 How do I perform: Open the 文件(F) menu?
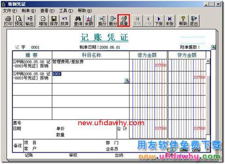[10, 11]
